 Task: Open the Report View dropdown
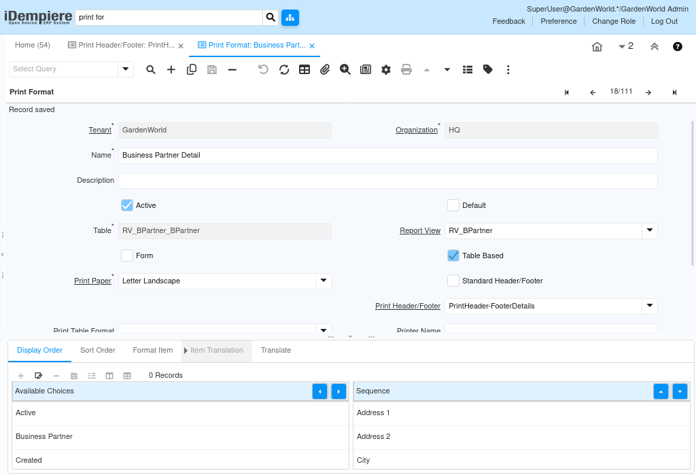click(x=650, y=230)
